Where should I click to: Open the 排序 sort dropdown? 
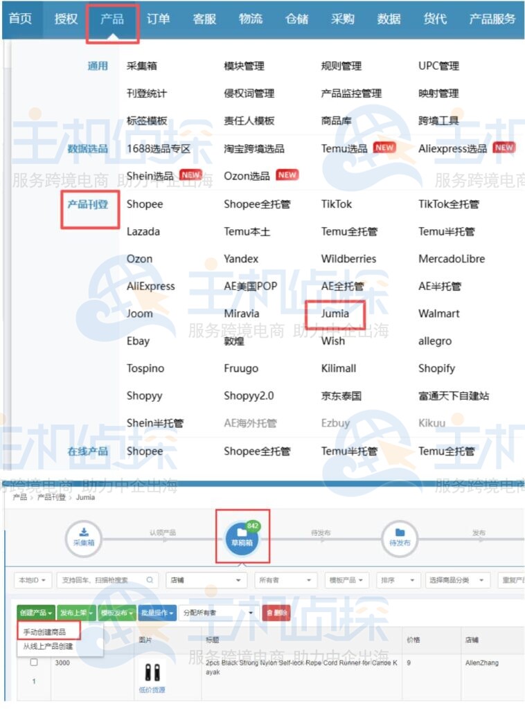pos(398,580)
